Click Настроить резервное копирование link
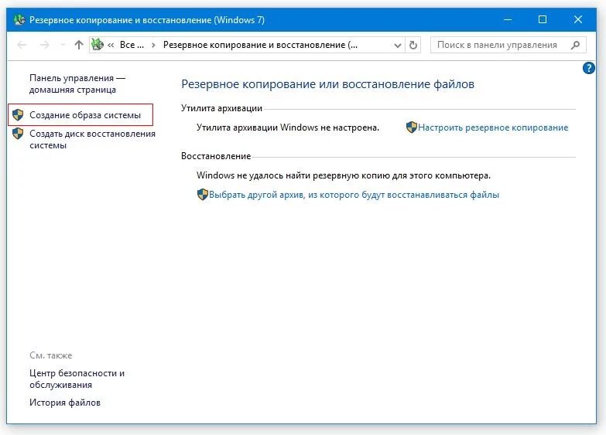Screen dimensions: 606x435 point(493,127)
